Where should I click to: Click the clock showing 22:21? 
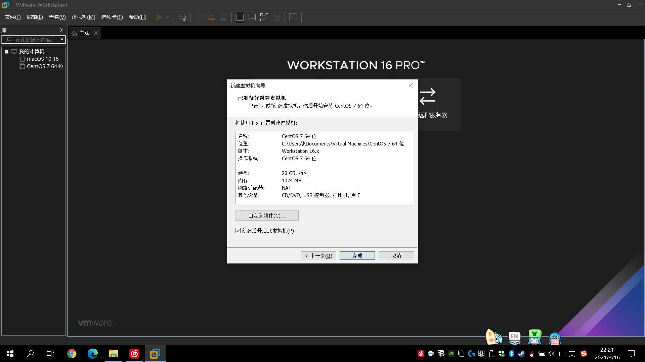pos(607,350)
